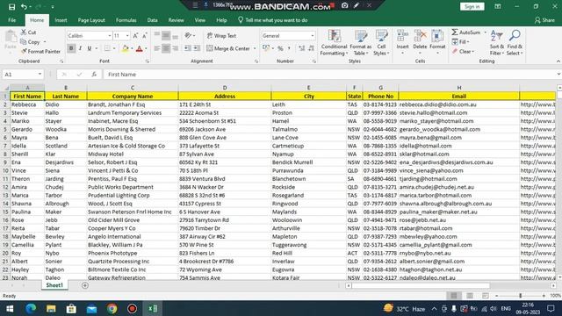Toggle Align Left
The image size is (562, 316).
click(157, 48)
